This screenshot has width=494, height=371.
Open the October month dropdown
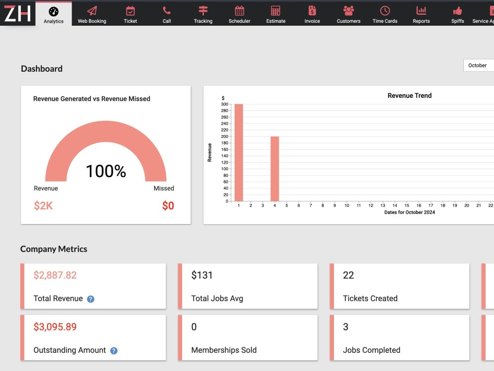[479, 65]
